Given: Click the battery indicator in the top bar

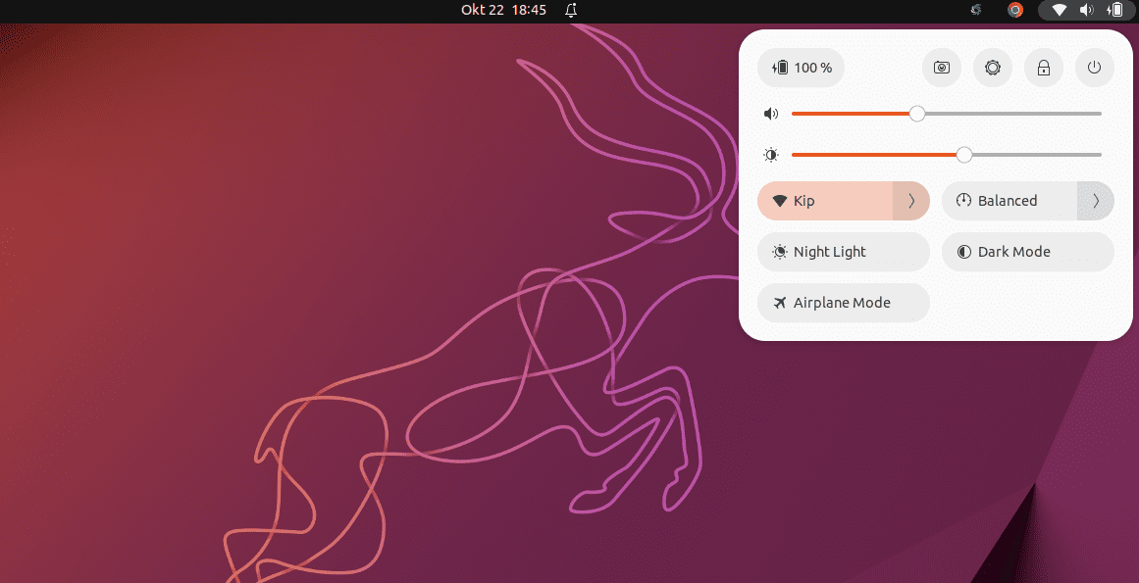Looking at the screenshot, I should 1113,10.
